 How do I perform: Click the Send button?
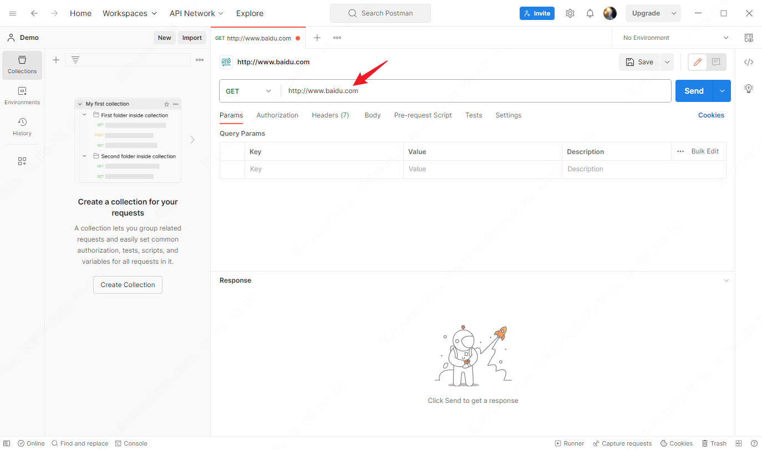point(694,91)
